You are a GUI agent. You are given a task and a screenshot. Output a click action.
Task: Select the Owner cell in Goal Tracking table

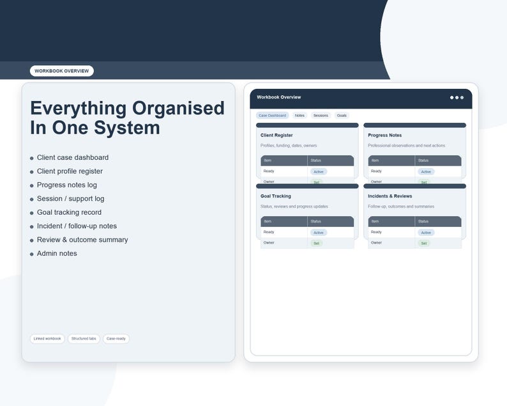(x=284, y=243)
